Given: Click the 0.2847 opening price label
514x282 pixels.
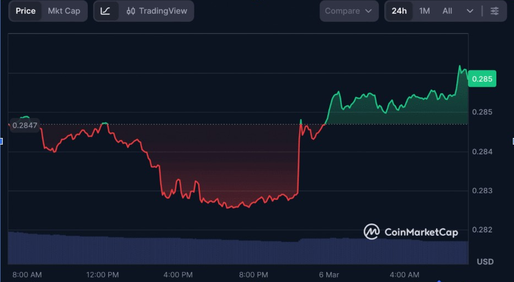Looking at the screenshot, I should pyautogui.click(x=25, y=125).
